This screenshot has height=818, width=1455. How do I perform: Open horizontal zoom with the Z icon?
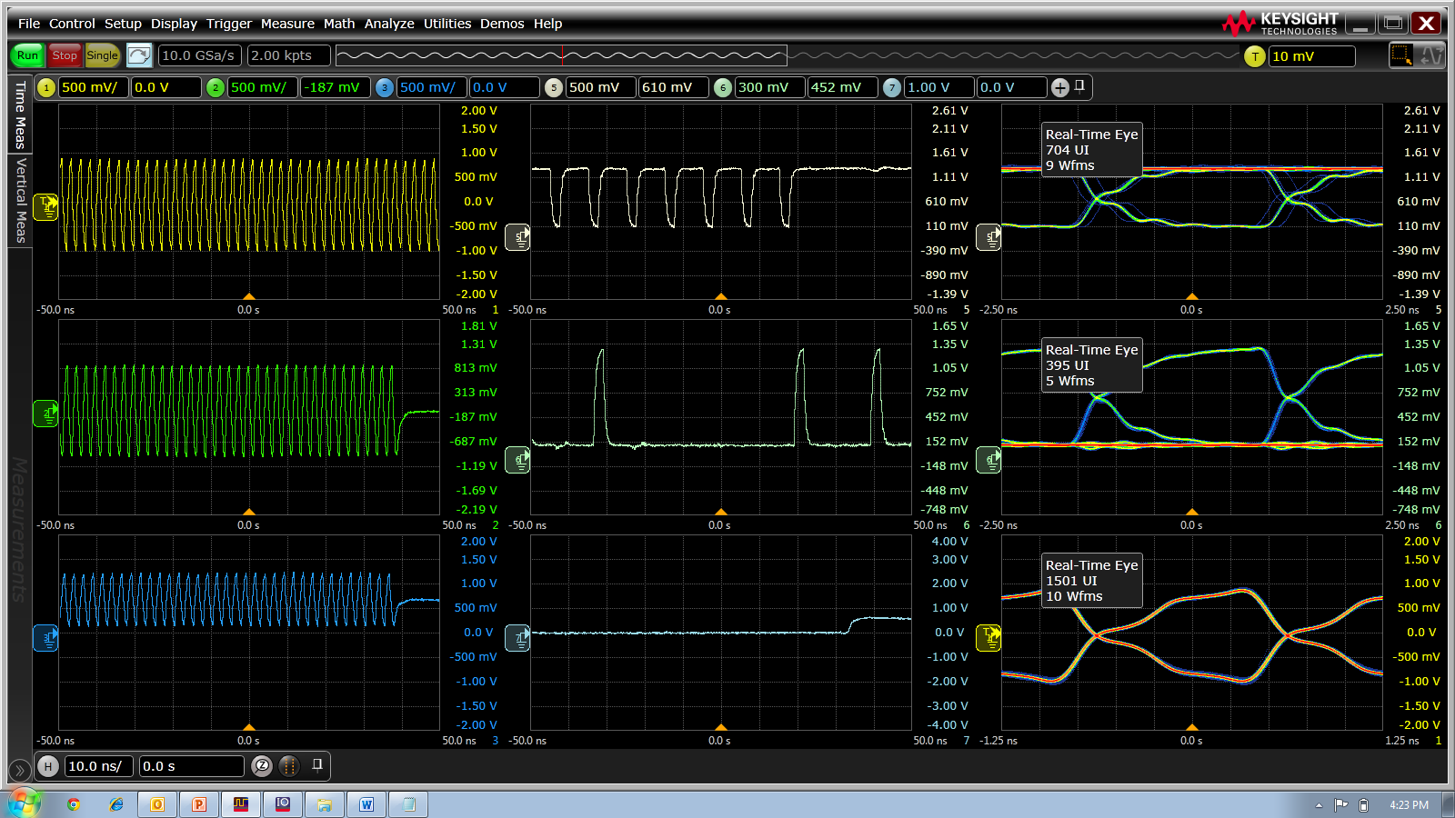point(262,766)
